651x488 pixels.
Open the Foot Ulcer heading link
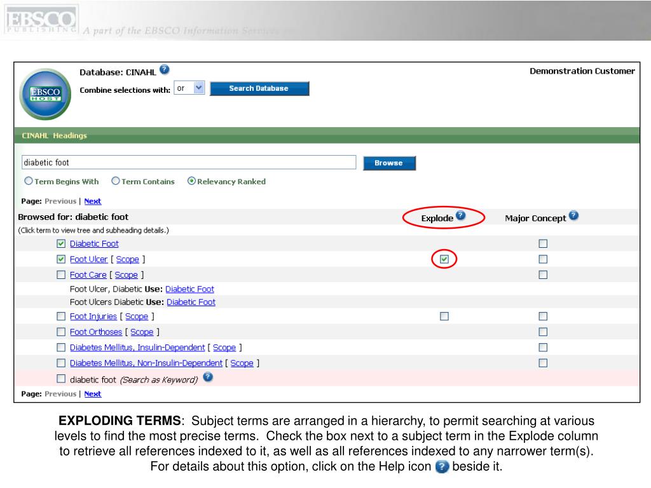click(88, 259)
